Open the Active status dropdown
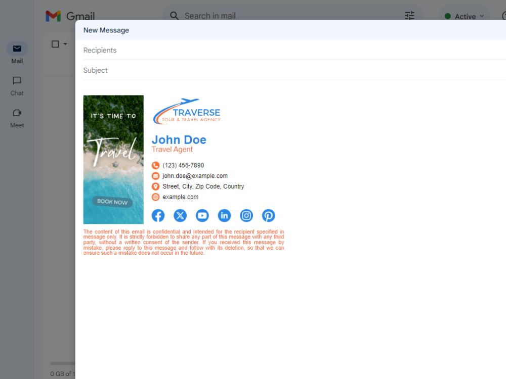The height and width of the screenshot is (379, 506). tap(465, 17)
